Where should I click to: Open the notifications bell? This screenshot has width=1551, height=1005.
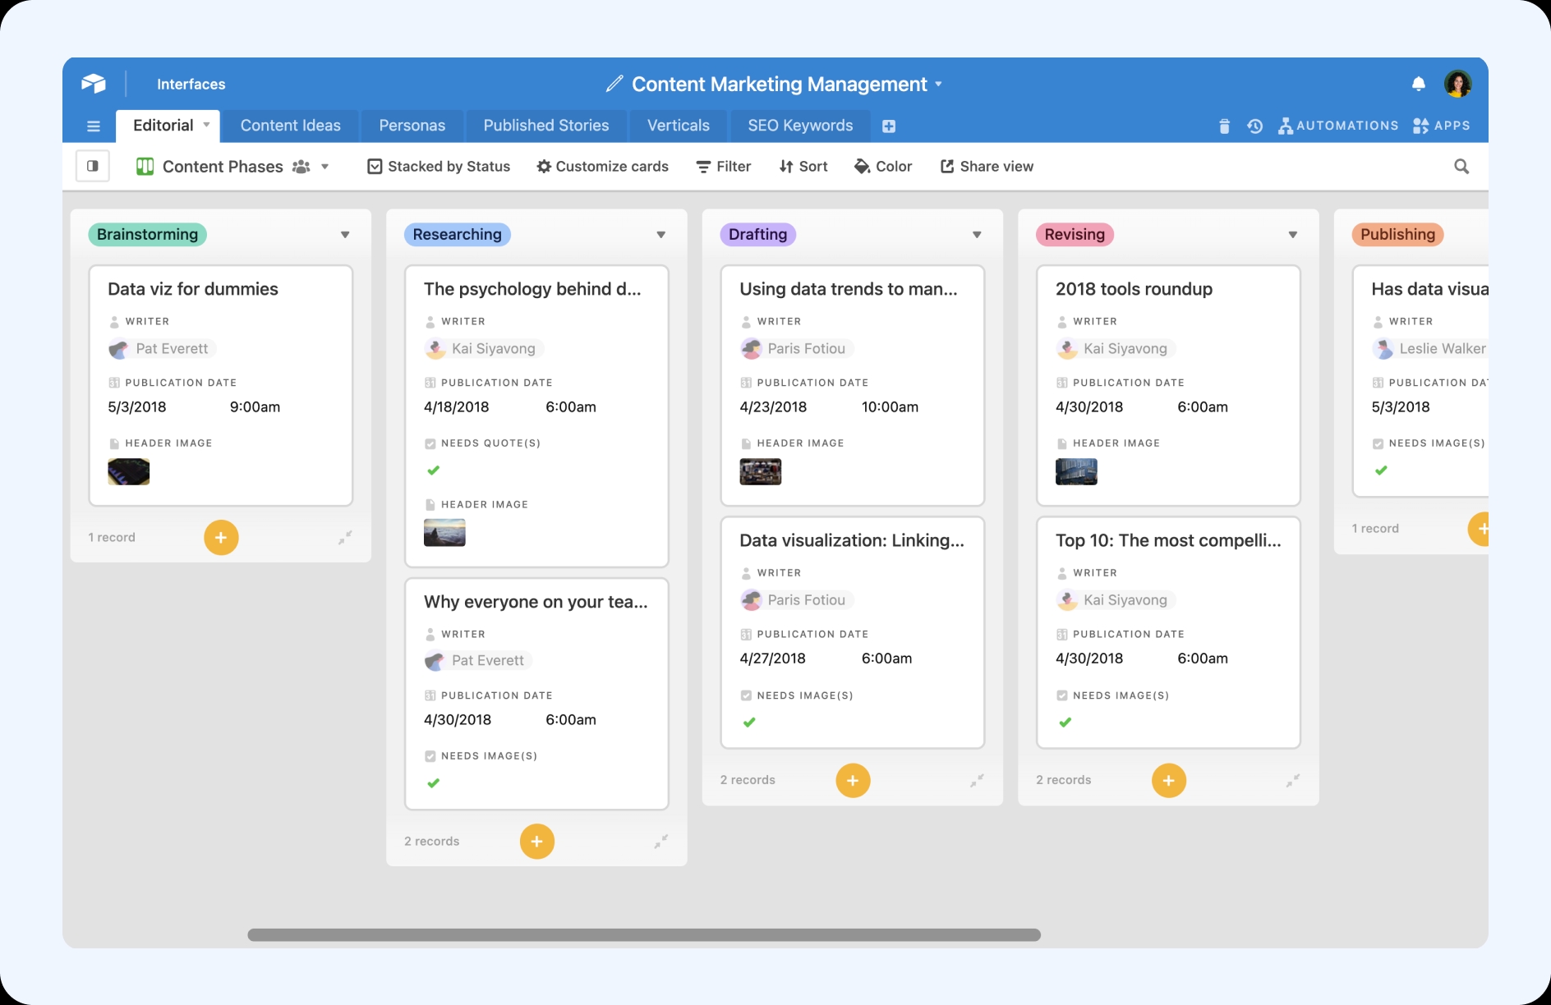tap(1418, 84)
